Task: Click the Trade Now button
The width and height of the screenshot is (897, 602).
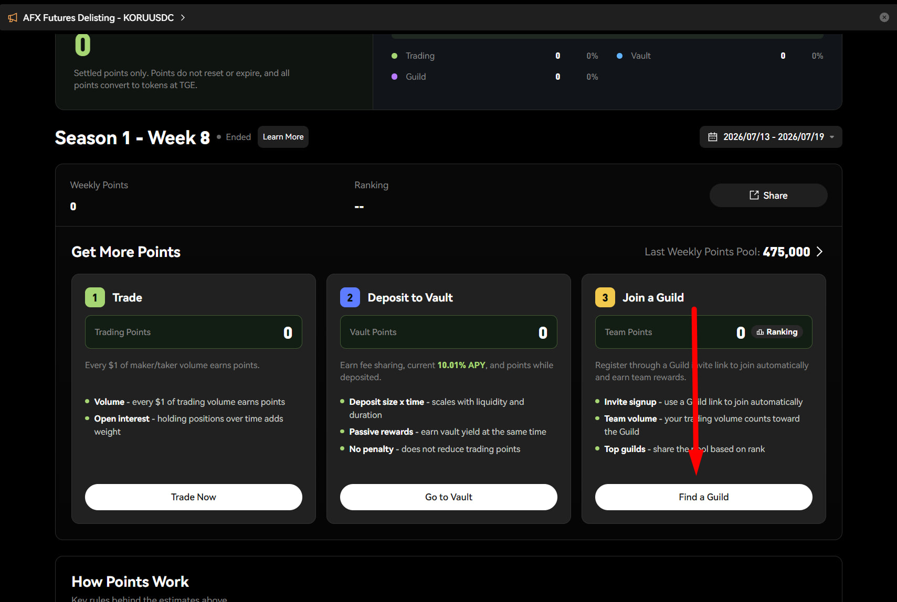Action: 193,497
